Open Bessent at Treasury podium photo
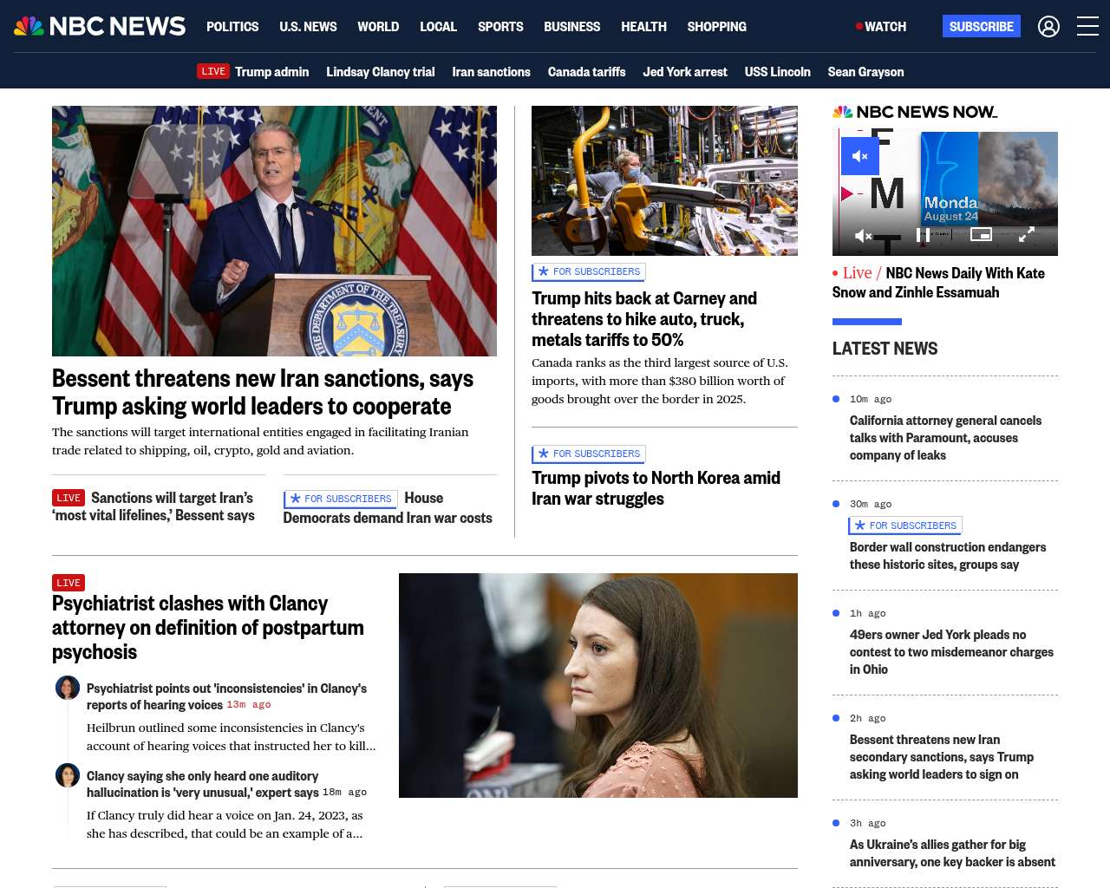Viewport: 1110px width, 888px height. click(x=274, y=231)
